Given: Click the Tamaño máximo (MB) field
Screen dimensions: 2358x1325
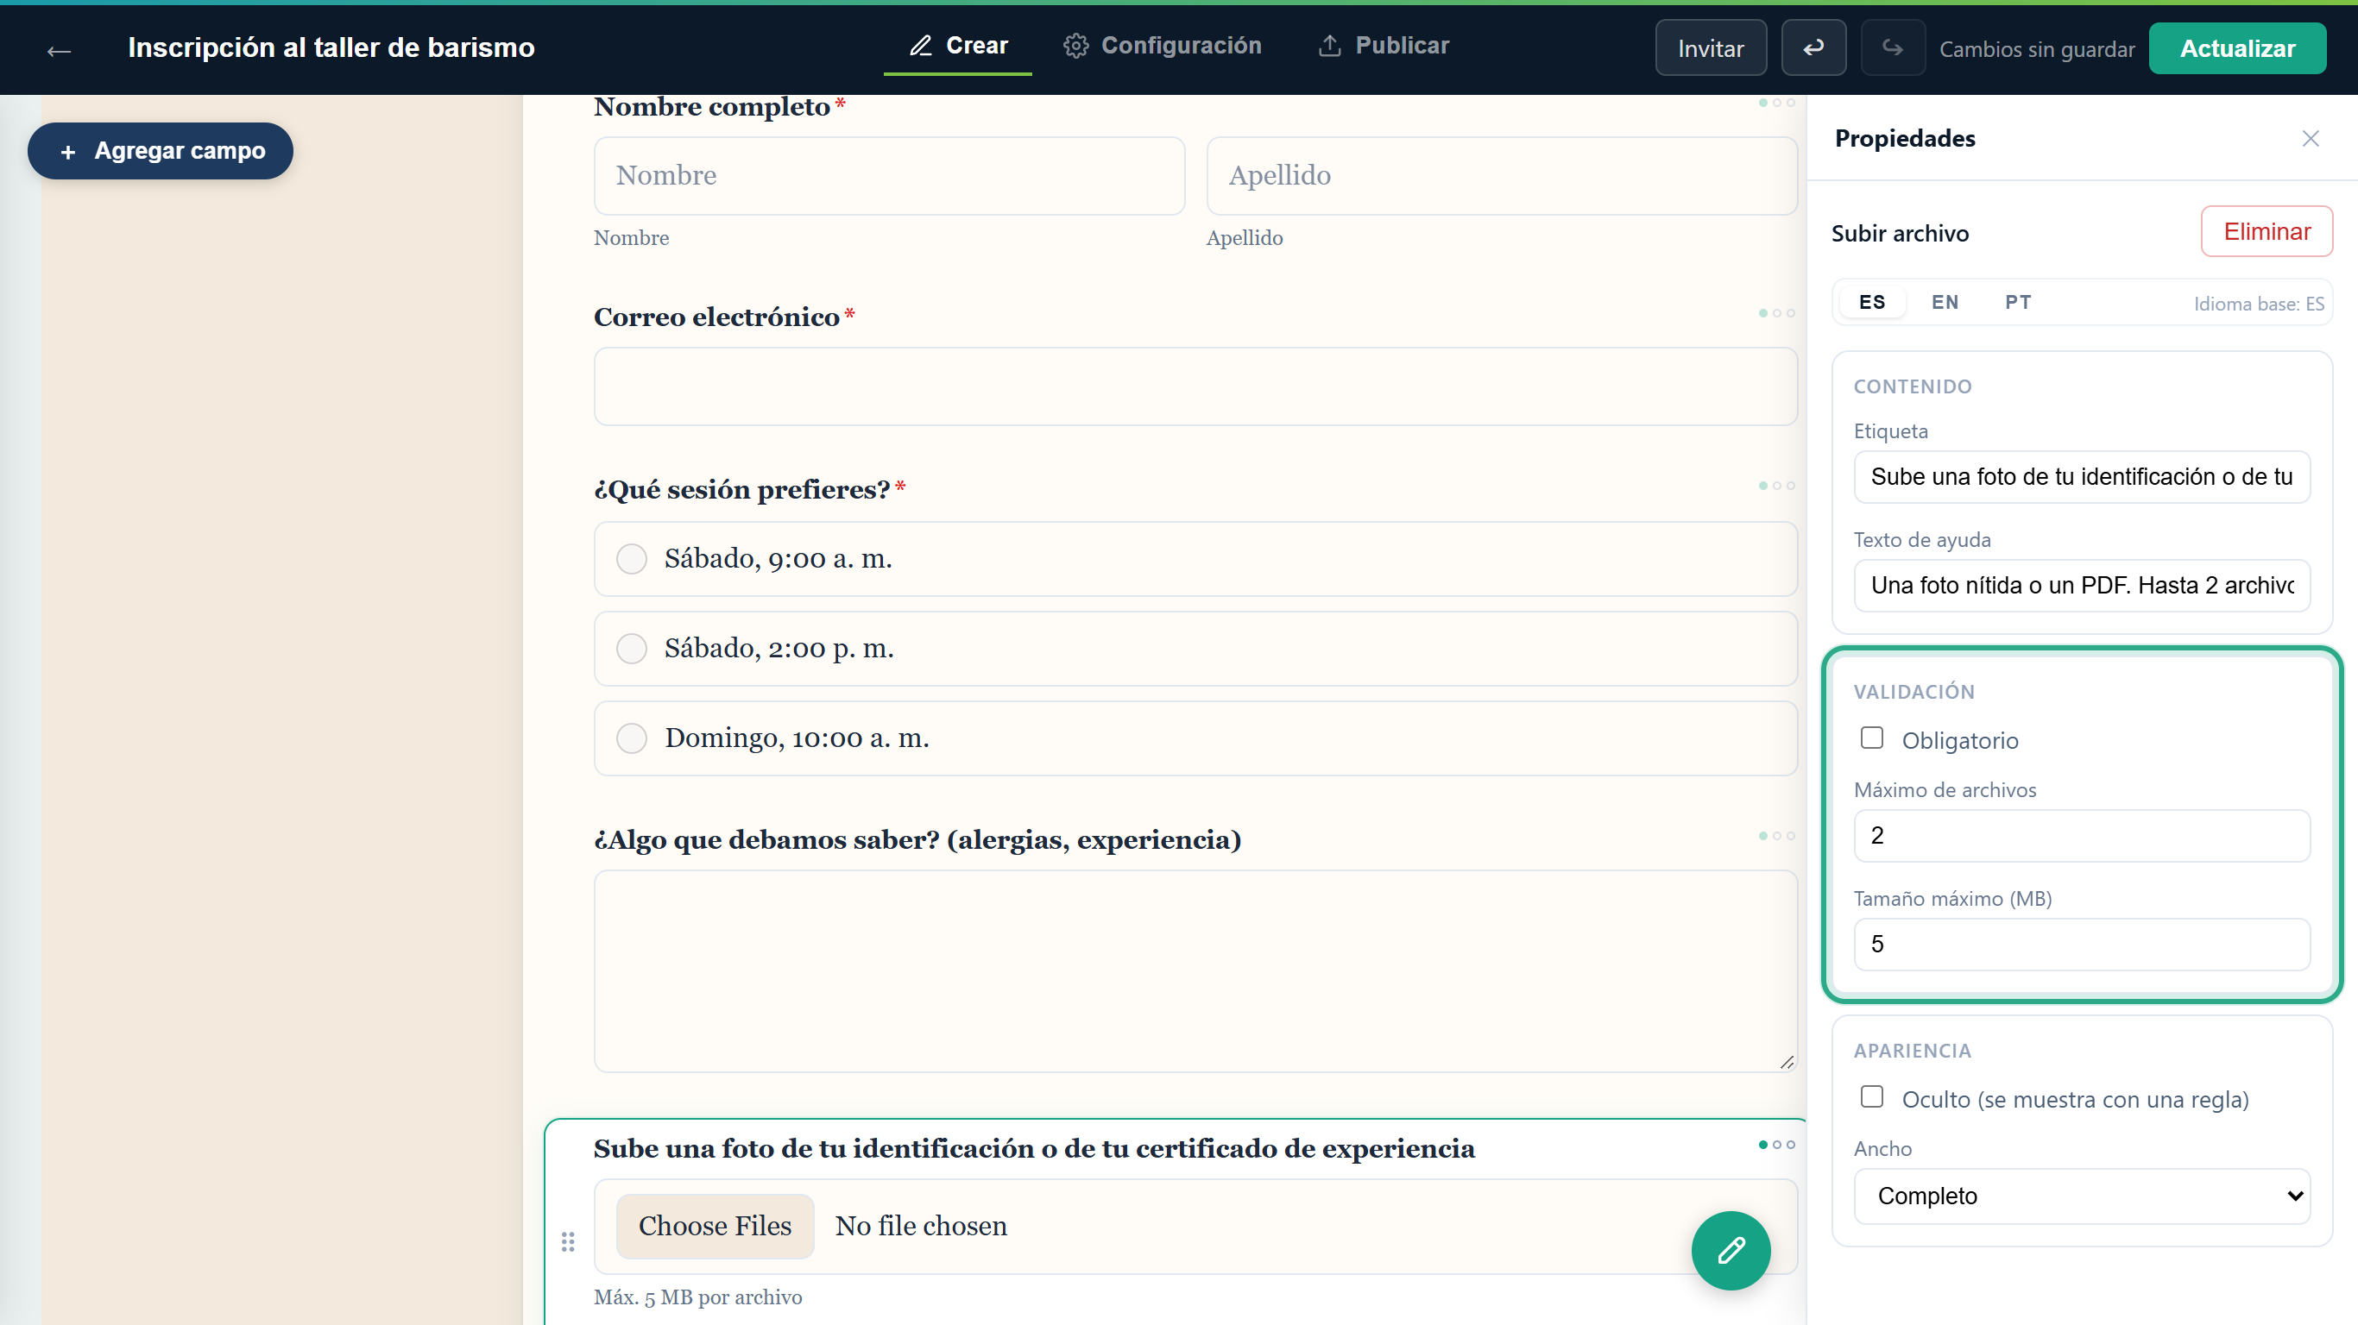Looking at the screenshot, I should (2082, 945).
